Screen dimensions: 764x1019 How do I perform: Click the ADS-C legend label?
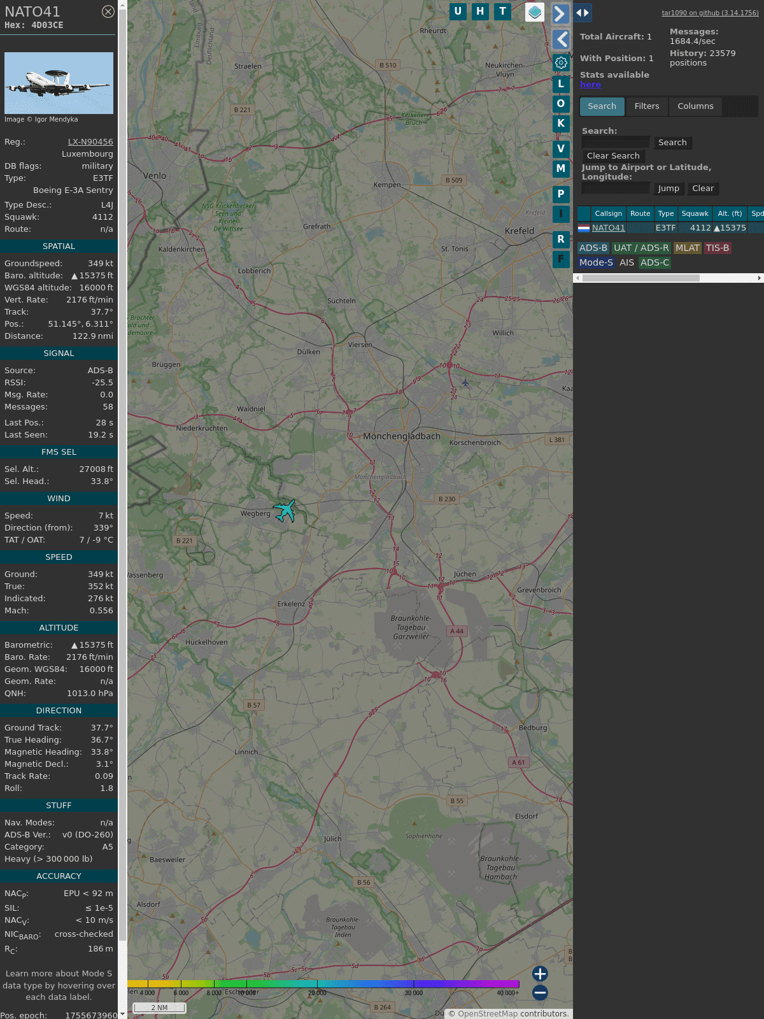pos(654,263)
